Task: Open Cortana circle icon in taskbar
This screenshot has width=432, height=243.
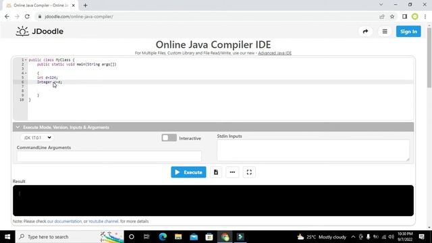Action: click(132, 237)
